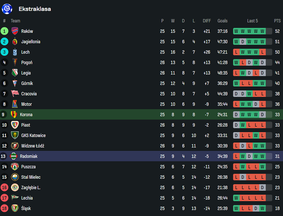Click the Goals column header

[x=222, y=21]
